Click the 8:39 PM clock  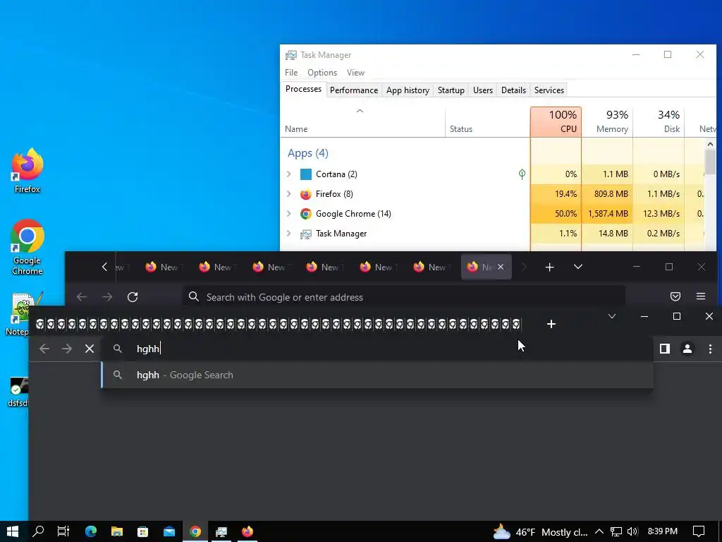point(663,531)
